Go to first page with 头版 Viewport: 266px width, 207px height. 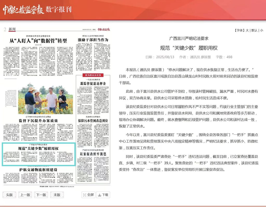click(x=9, y=195)
